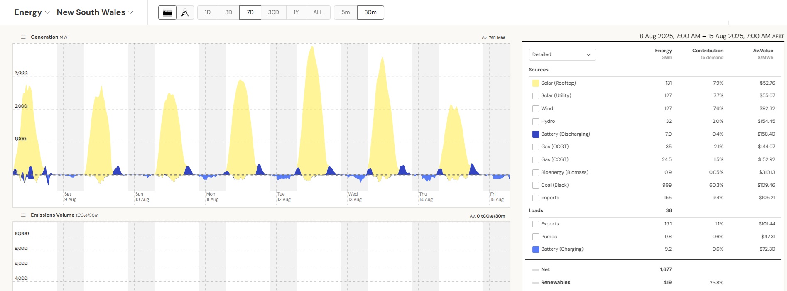This screenshot has height=291, width=787.
Task: Toggle the Battery (Charging) legend box
Action: coord(536,249)
